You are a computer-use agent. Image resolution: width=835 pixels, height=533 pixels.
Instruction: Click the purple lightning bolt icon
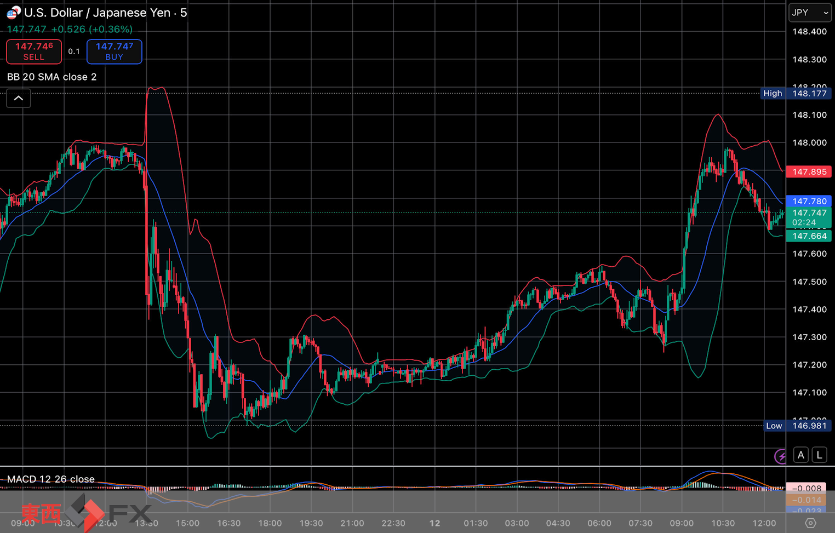(x=781, y=456)
